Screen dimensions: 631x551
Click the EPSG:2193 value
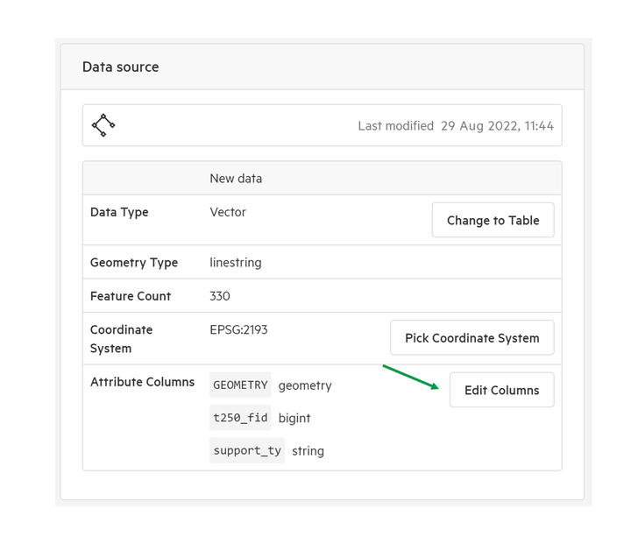(x=238, y=329)
